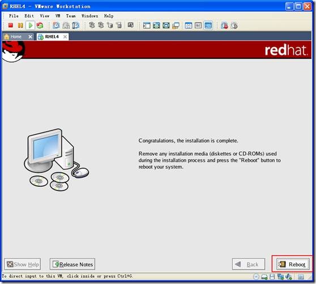316x284 pixels.
Task: Open the Release Notes button
Action: pyautogui.click(x=72, y=264)
